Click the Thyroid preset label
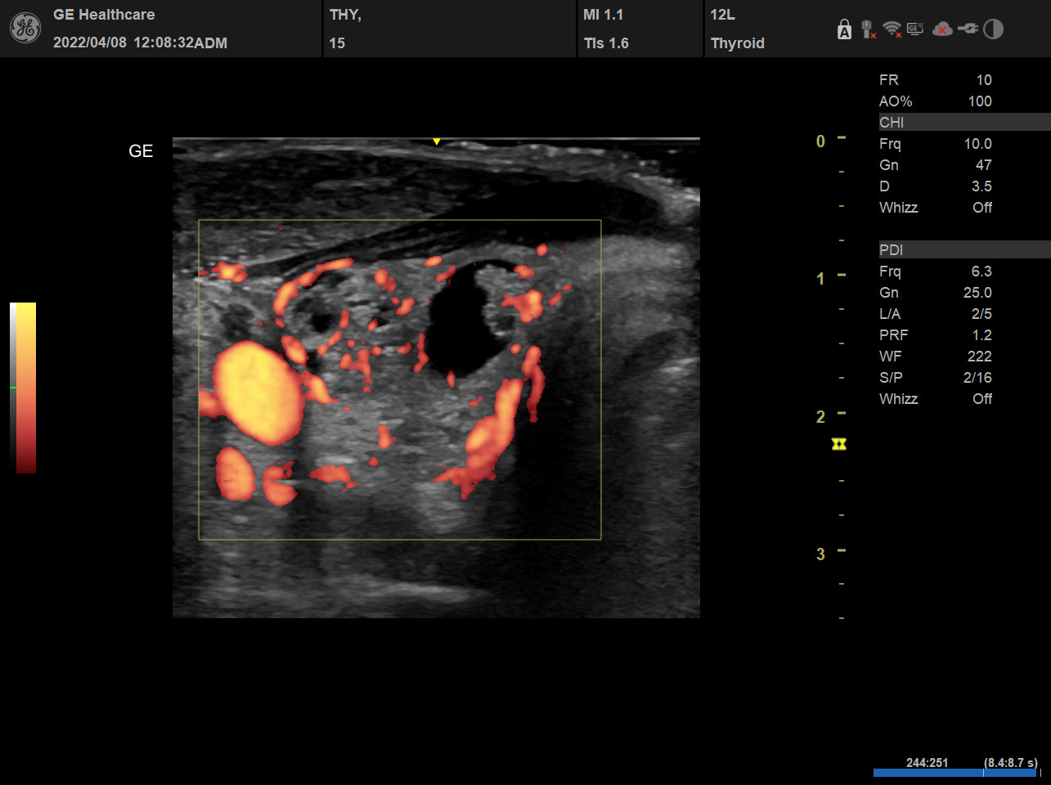Image resolution: width=1051 pixels, height=785 pixels. pos(737,43)
